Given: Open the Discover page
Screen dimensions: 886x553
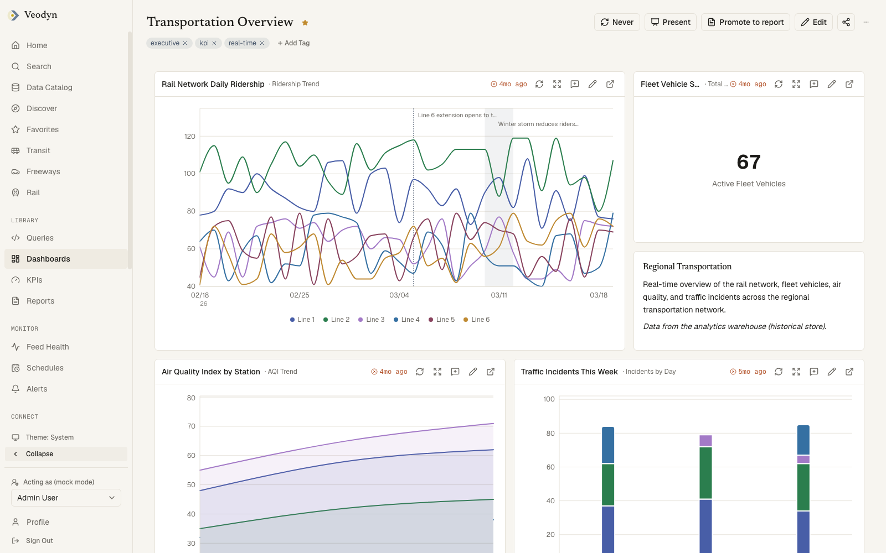Looking at the screenshot, I should coord(66,108).
